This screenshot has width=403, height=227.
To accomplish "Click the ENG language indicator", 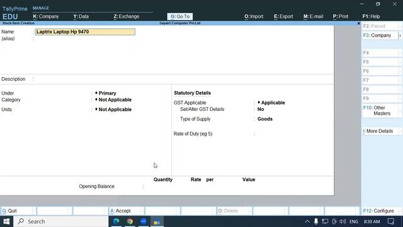I will coord(354,221).
